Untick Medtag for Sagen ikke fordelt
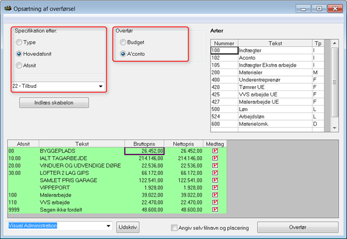The width and height of the screenshot is (347, 239). [x=215, y=209]
